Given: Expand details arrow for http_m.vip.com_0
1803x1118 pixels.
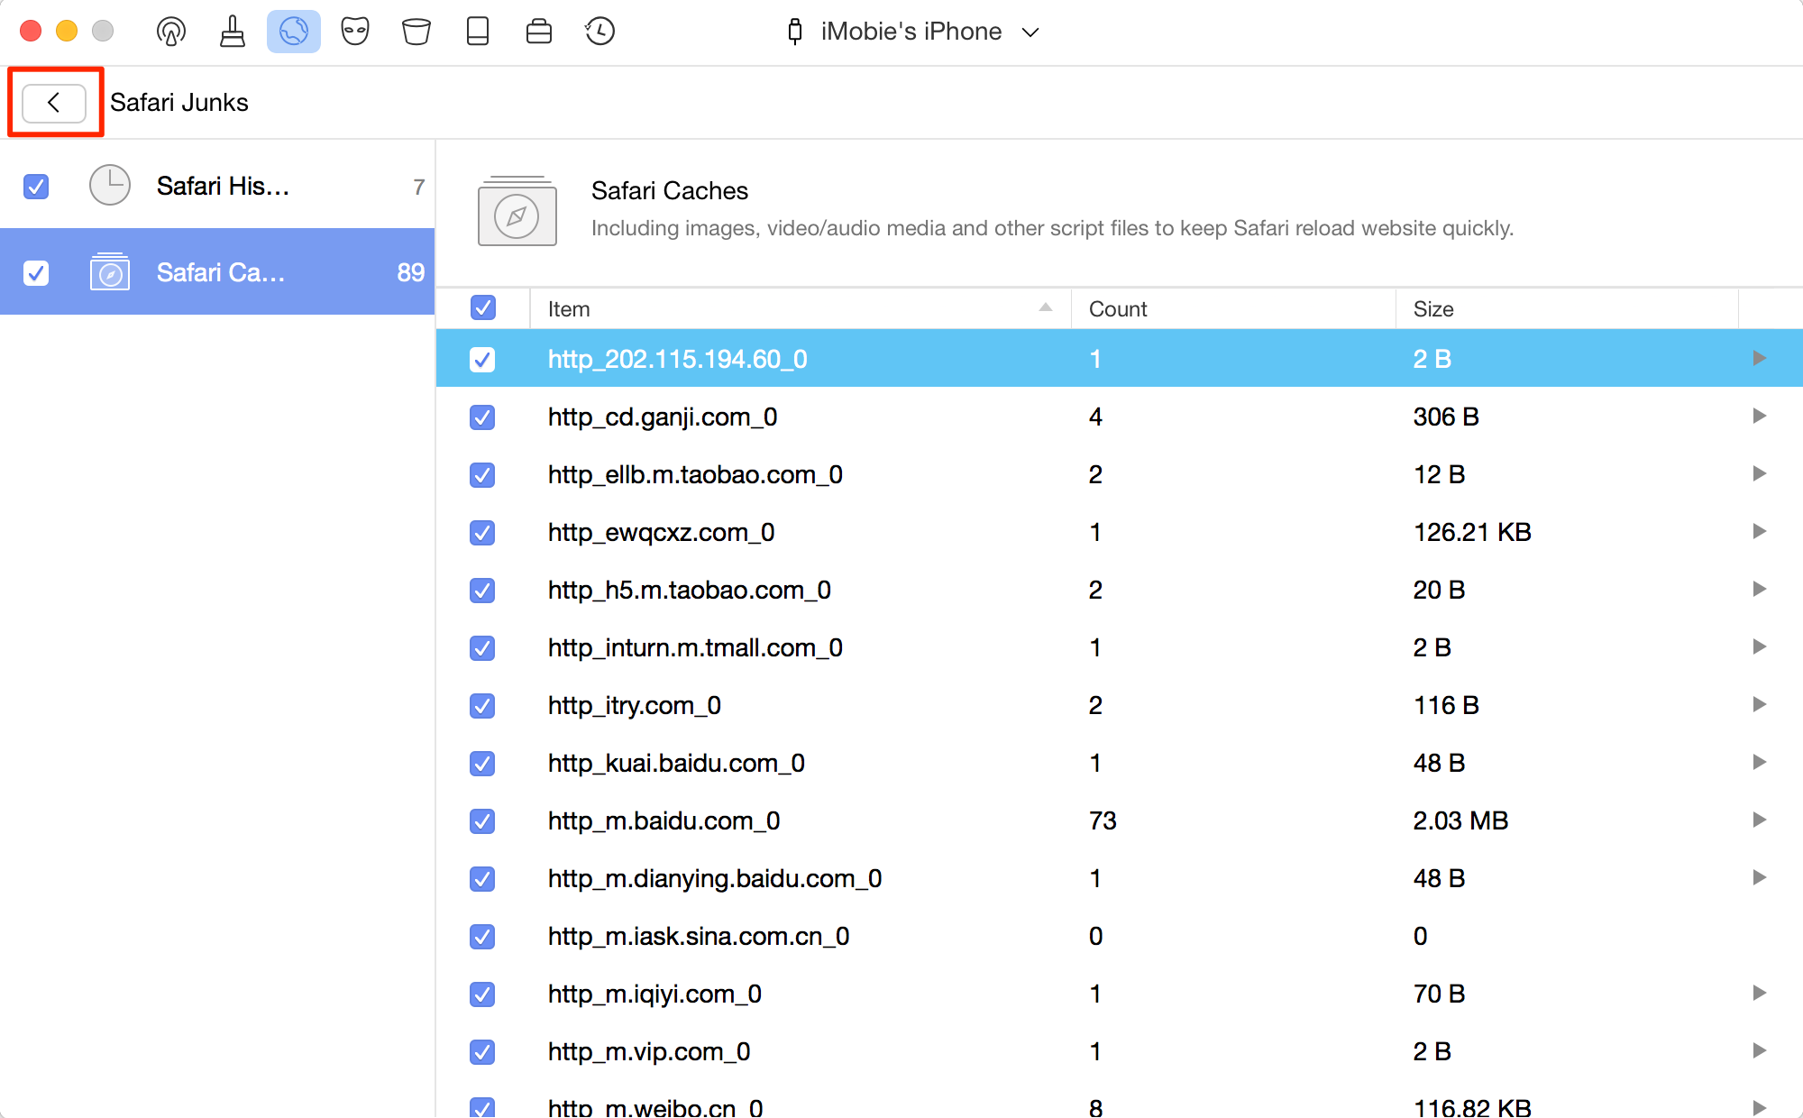Looking at the screenshot, I should [x=1759, y=1050].
